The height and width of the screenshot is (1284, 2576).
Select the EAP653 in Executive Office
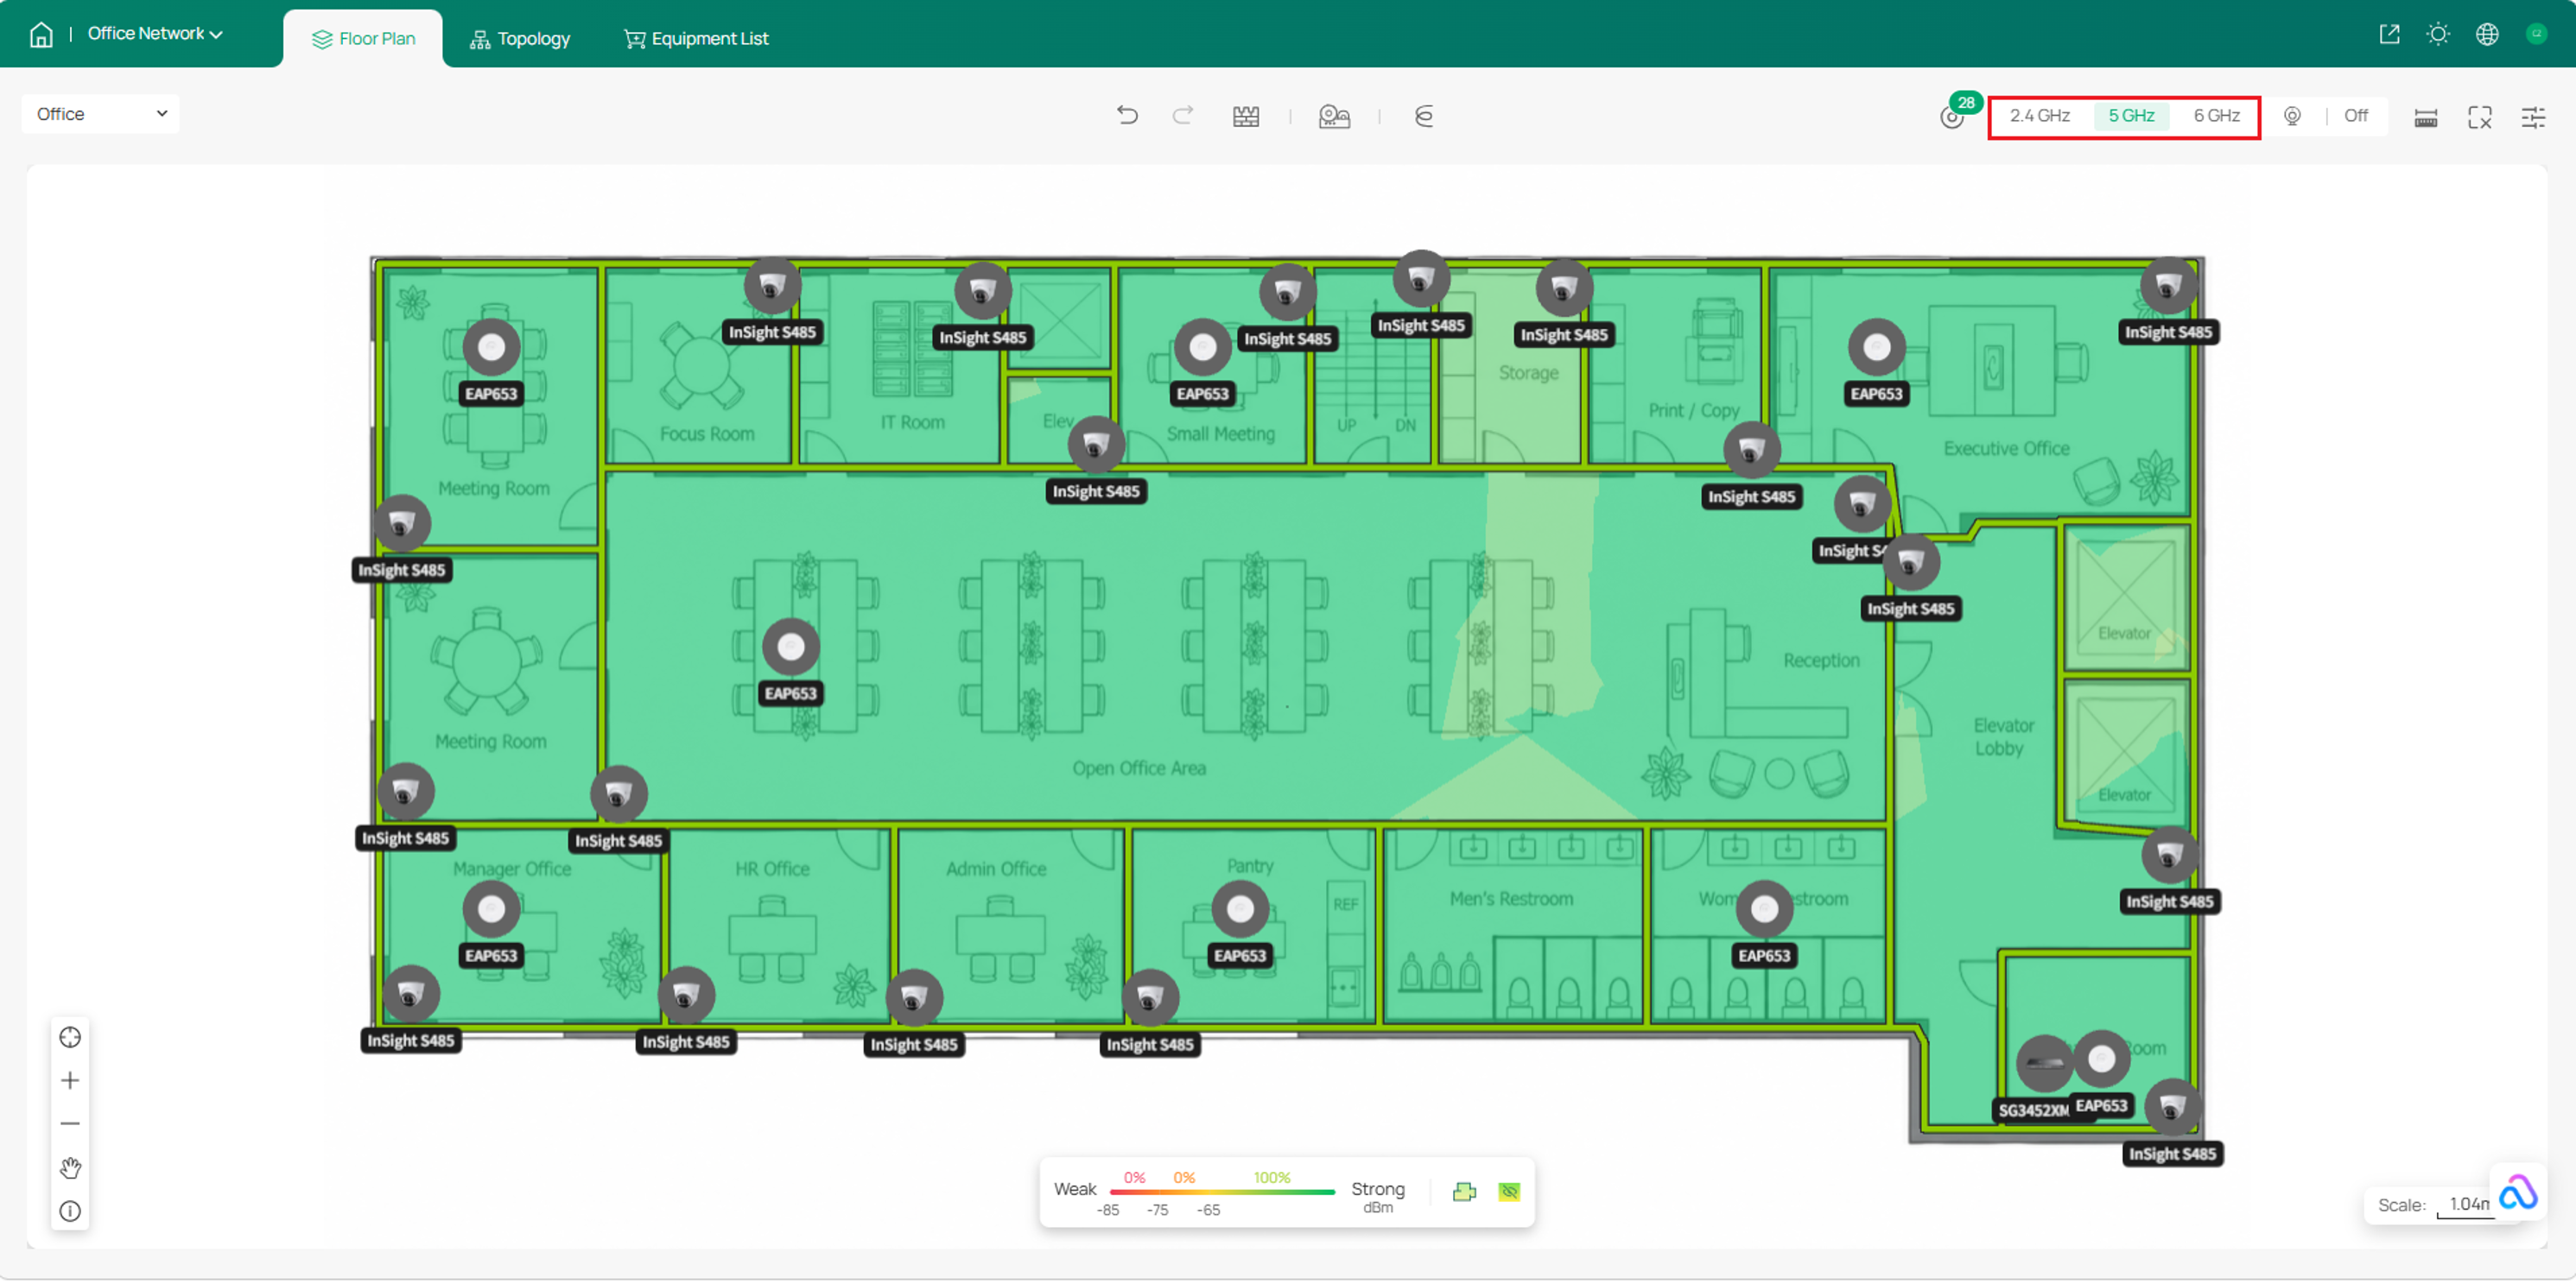1876,348
